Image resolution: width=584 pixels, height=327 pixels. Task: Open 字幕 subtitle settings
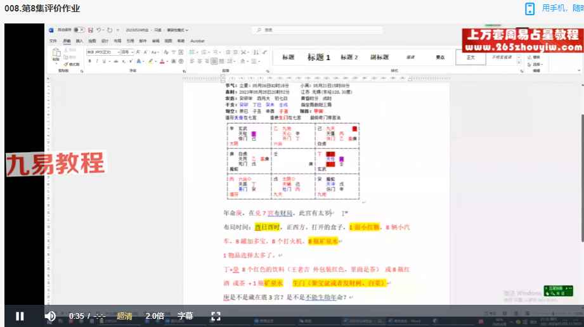185,316
